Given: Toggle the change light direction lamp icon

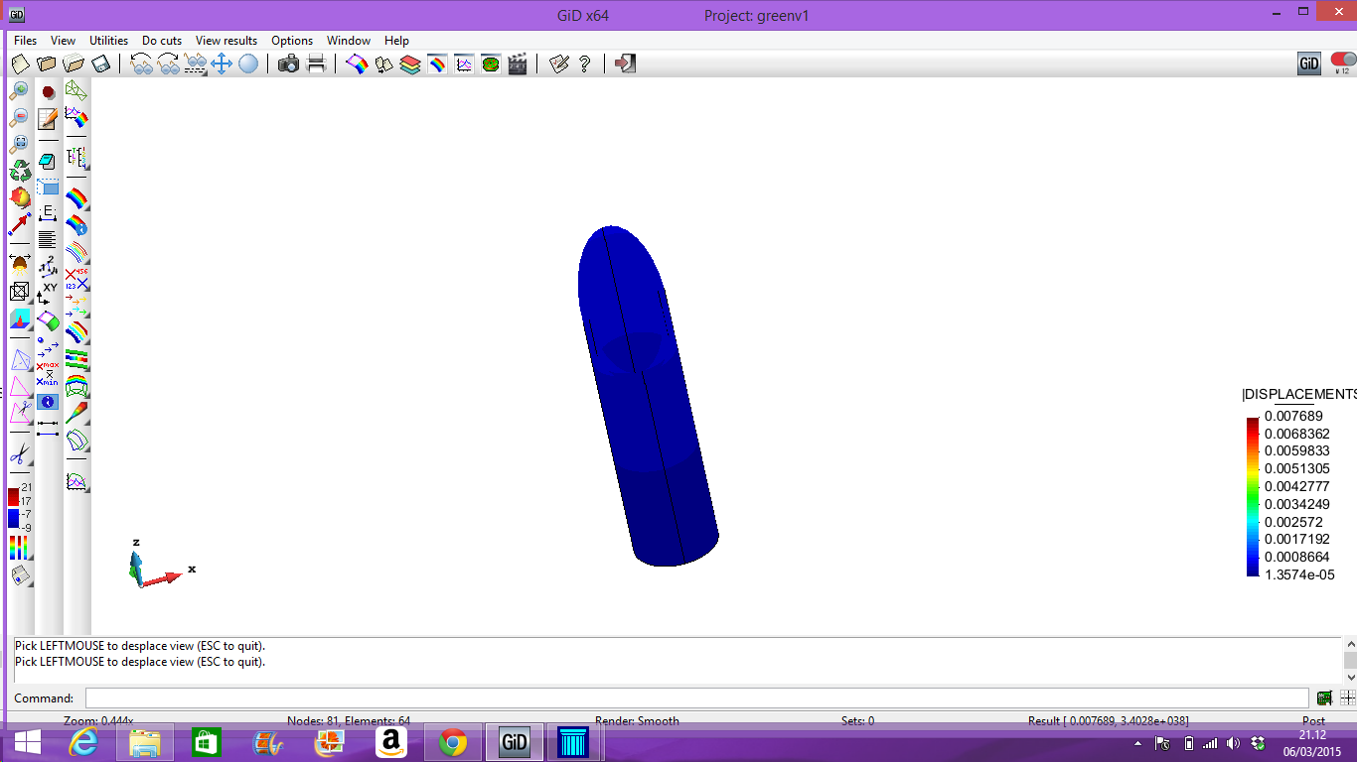Looking at the screenshot, I should click(x=19, y=264).
